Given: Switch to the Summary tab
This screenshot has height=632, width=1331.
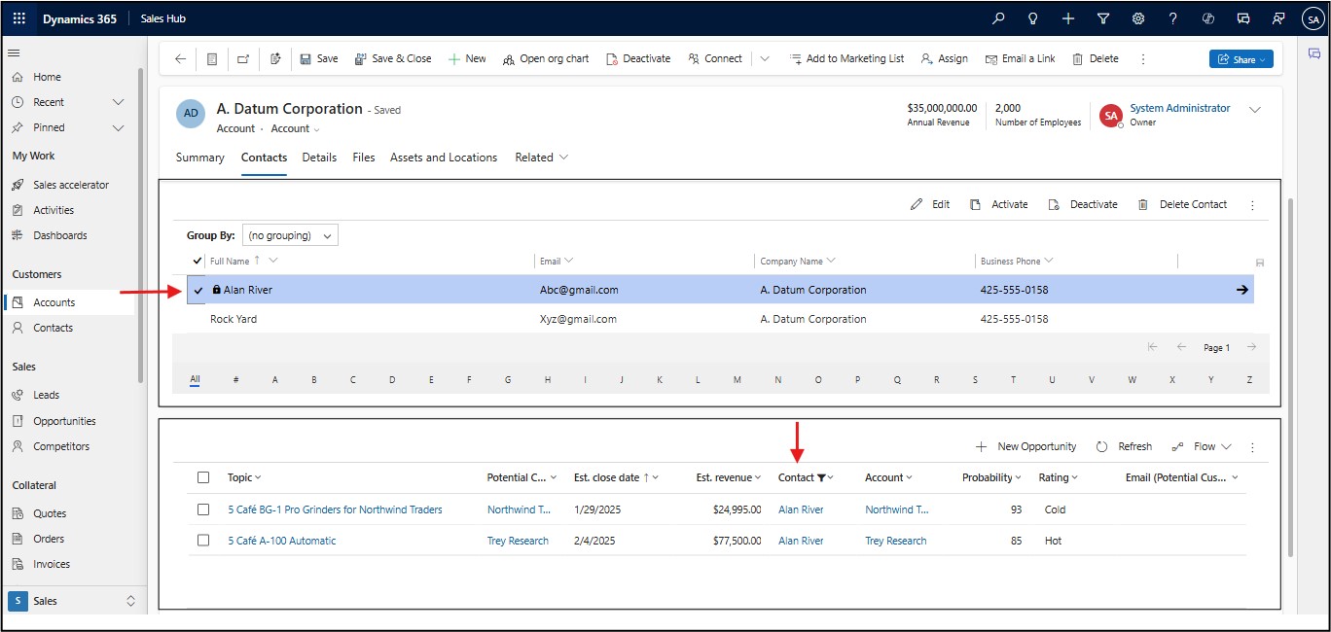Looking at the screenshot, I should tap(200, 158).
